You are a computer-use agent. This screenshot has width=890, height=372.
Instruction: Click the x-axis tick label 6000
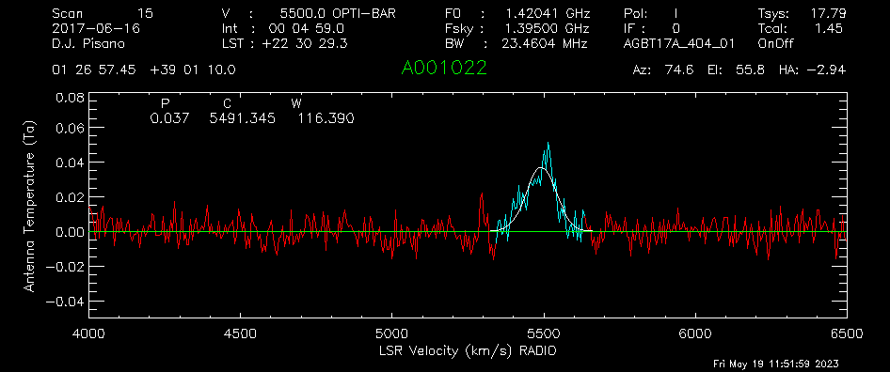tap(696, 333)
